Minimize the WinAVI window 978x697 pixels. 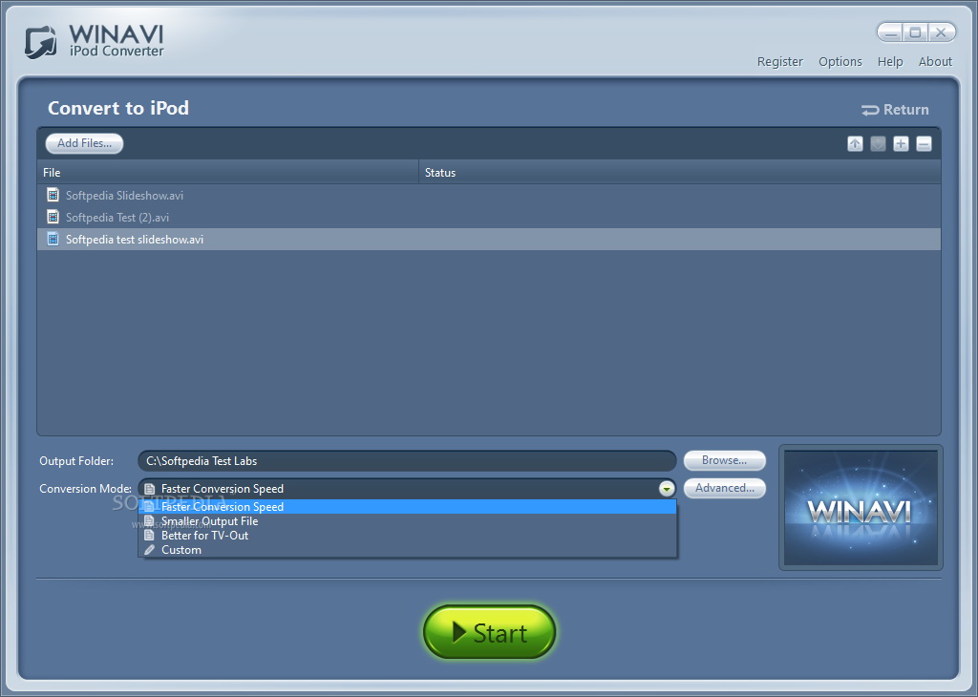tap(891, 32)
